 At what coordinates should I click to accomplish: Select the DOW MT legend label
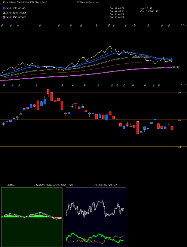pyautogui.click(x=16, y=13)
